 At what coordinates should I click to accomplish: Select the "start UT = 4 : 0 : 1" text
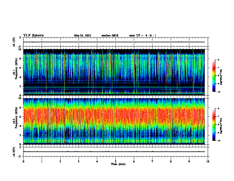(x=143, y=35)
